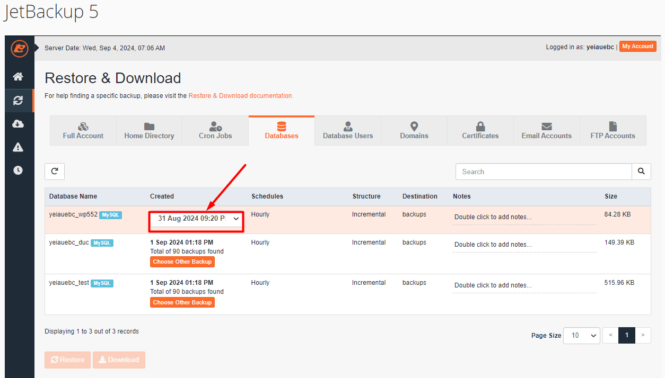
Task: Select the Restore & Download sidebar icon
Action: tap(18, 100)
